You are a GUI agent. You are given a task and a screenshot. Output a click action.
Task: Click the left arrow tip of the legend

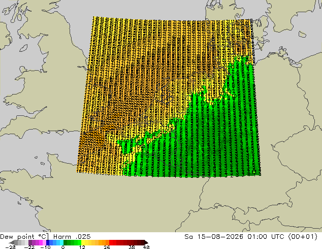tap(12, 242)
